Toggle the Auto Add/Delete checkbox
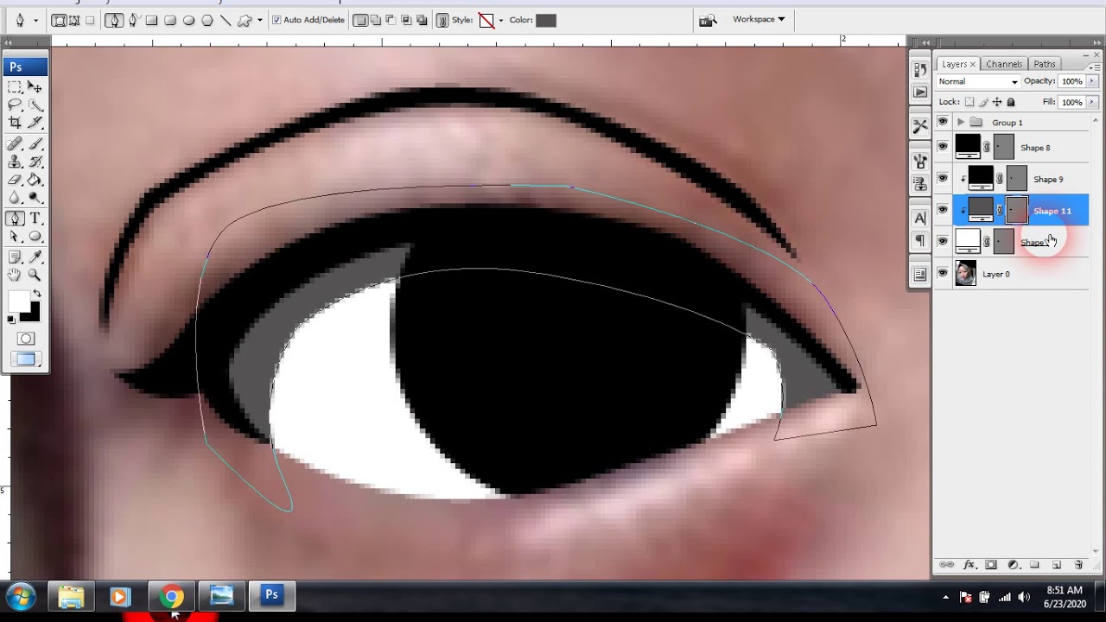 click(276, 20)
